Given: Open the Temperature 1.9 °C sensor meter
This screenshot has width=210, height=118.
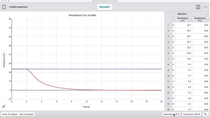Looking at the screenshot, I should pos(171,114).
